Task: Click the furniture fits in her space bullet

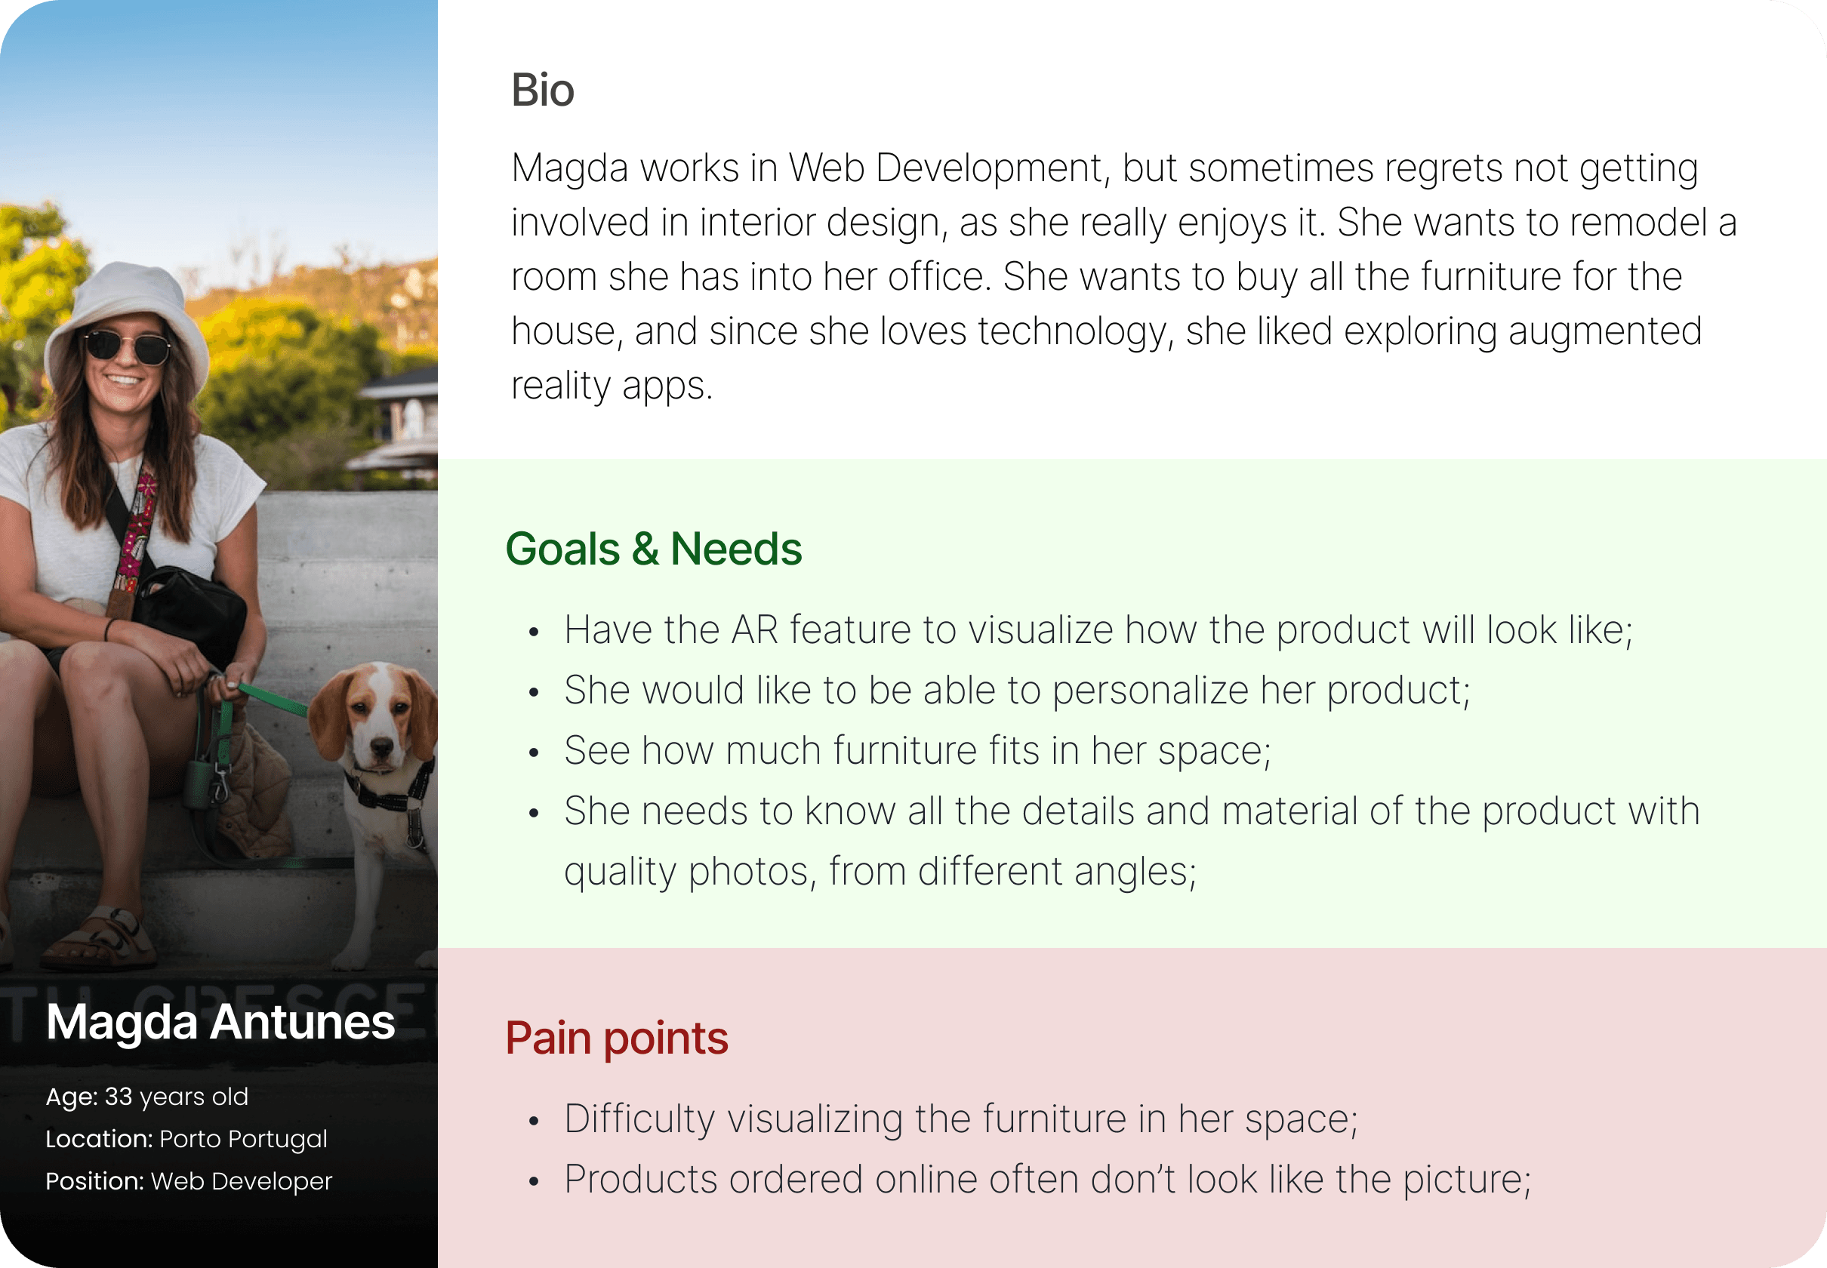Action: (918, 751)
